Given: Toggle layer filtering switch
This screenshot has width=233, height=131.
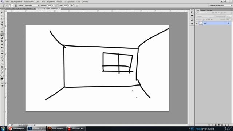Looking at the screenshot, I should pyautogui.click(x=231, y=13).
